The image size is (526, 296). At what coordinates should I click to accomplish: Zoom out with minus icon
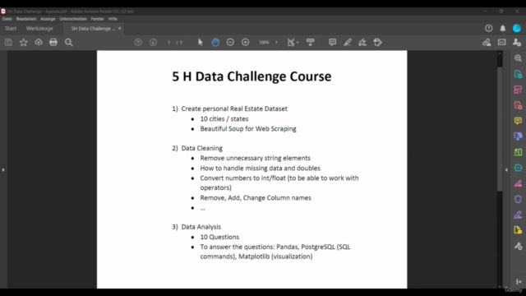click(x=230, y=42)
